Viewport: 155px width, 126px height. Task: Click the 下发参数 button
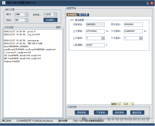101,112
